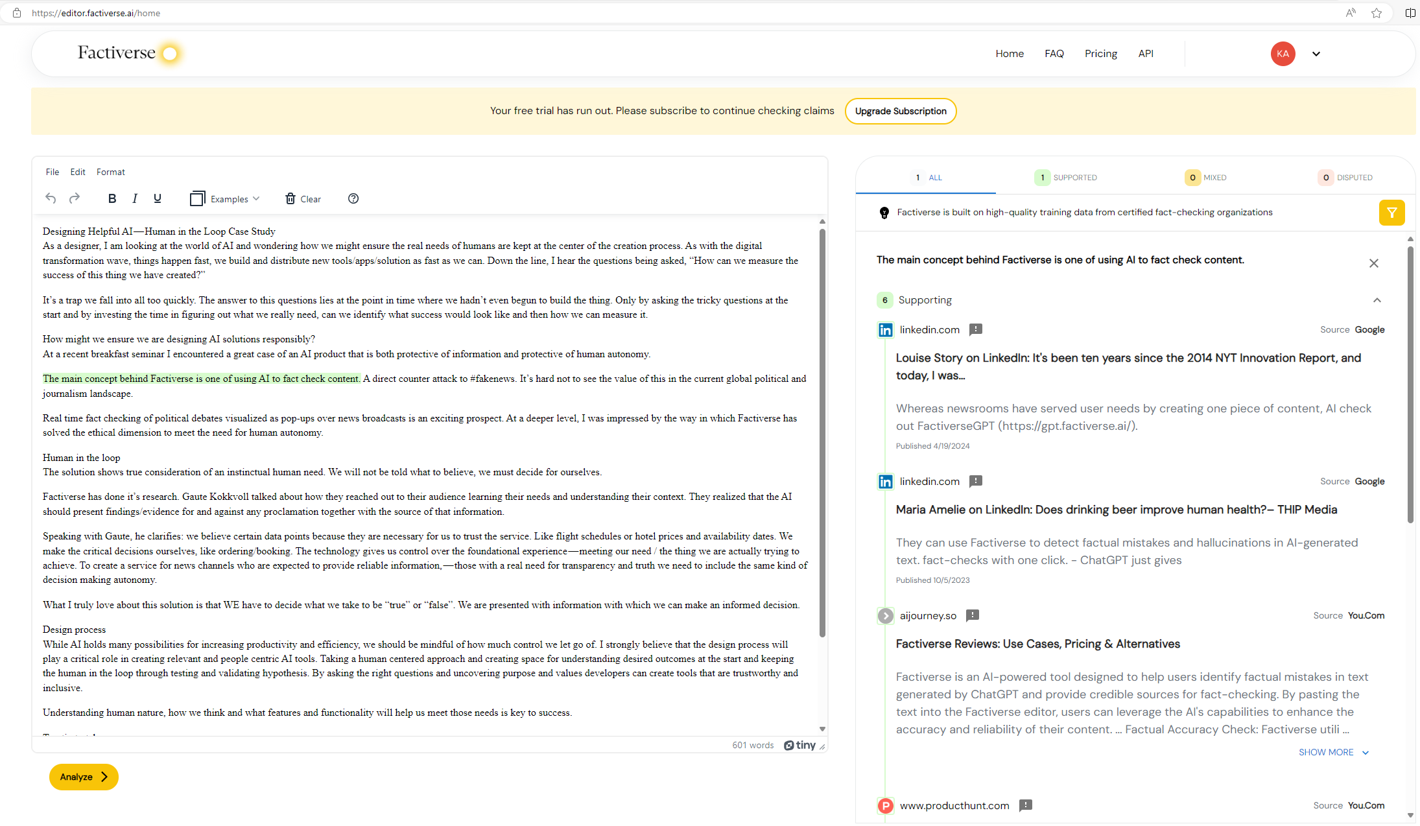Toggle bold formatting

tap(112, 199)
